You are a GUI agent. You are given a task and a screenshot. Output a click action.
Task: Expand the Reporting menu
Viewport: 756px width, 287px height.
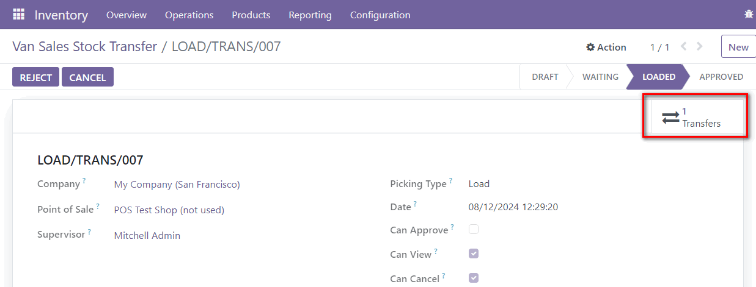(310, 15)
